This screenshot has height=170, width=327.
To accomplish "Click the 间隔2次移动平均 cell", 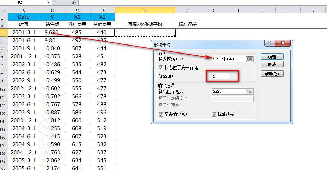I will 145,24.
